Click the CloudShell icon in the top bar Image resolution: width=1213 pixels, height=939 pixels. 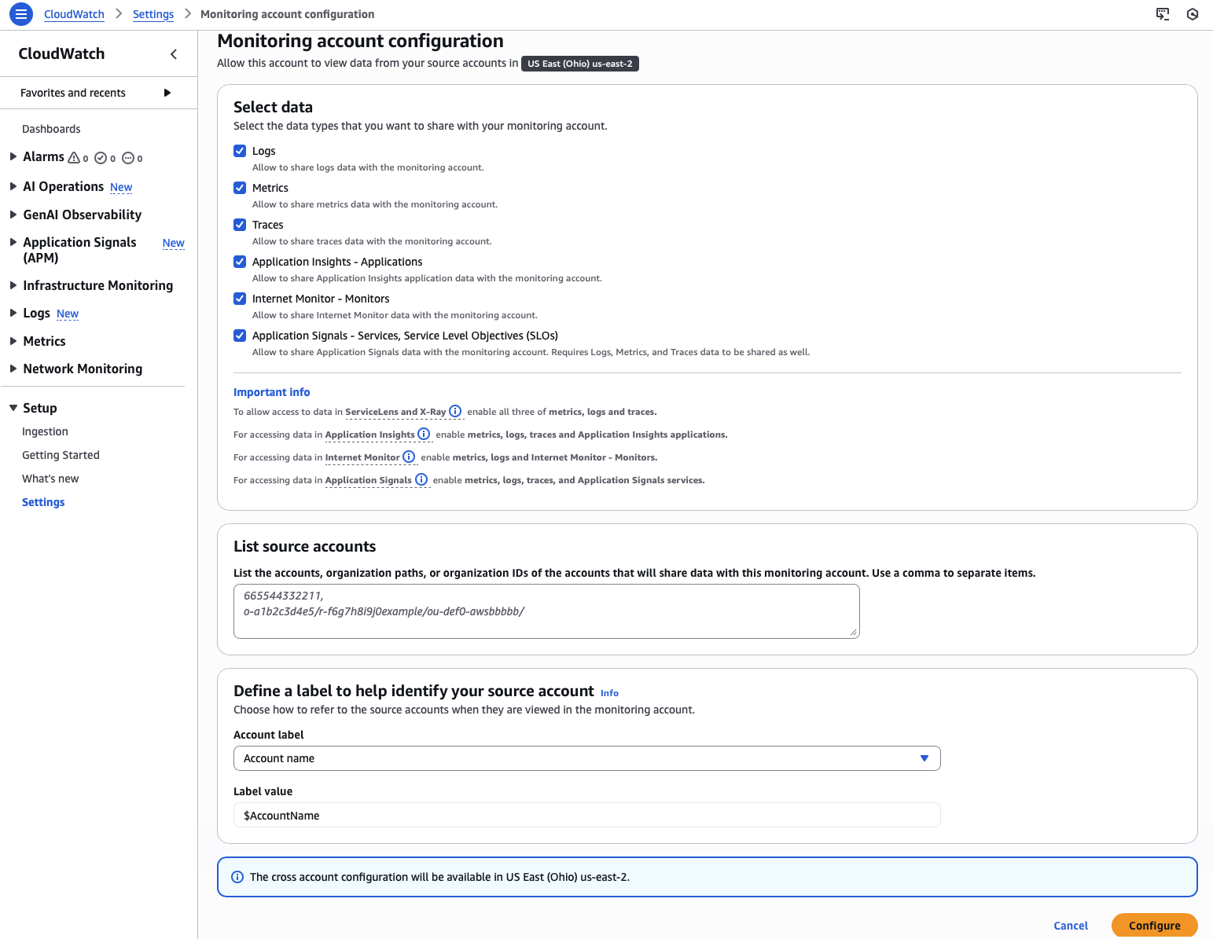click(x=1163, y=14)
